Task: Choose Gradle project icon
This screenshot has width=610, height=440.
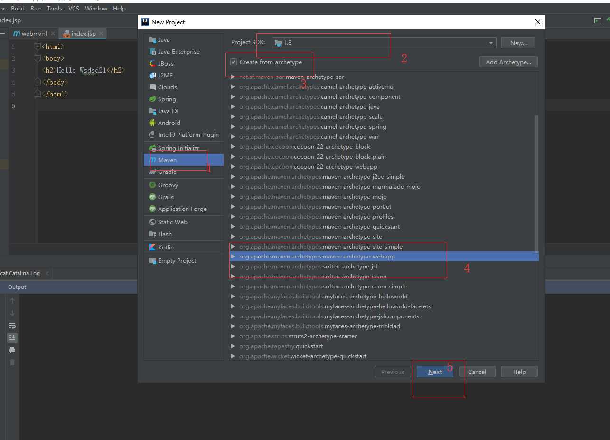Action: tap(152, 172)
